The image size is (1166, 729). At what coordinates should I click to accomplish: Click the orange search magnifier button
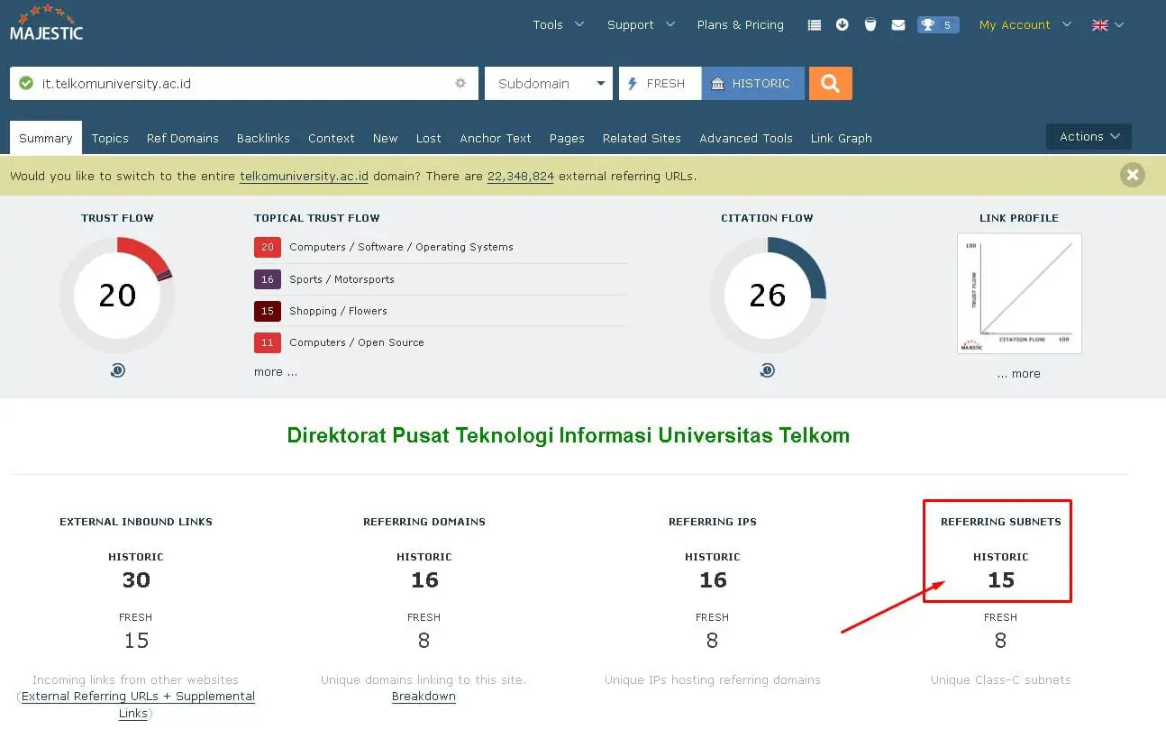(830, 83)
